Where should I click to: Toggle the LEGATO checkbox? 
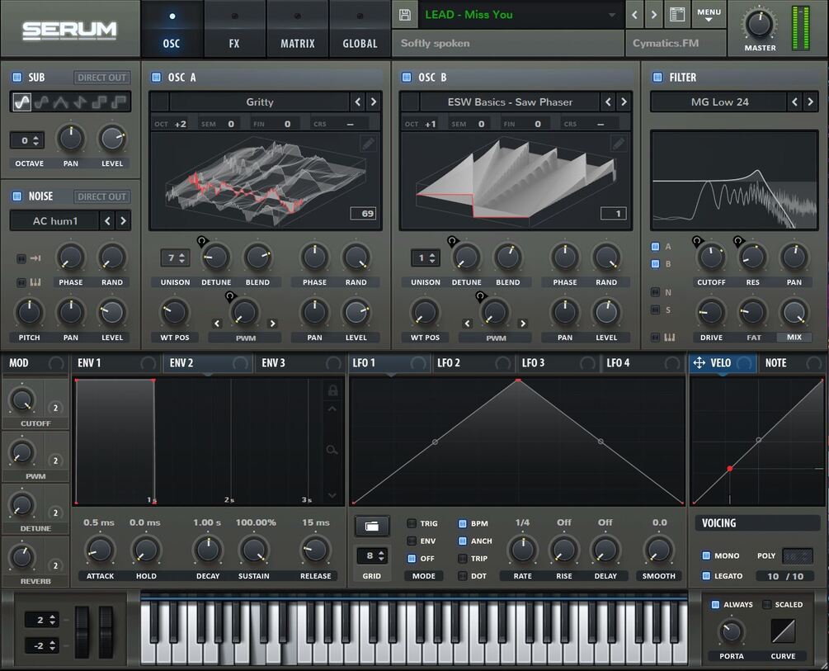(x=706, y=576)
